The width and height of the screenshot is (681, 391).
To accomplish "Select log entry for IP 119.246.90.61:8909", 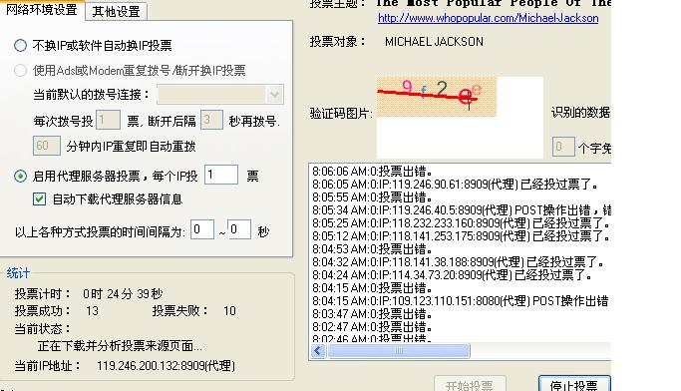I will (455, 185).
